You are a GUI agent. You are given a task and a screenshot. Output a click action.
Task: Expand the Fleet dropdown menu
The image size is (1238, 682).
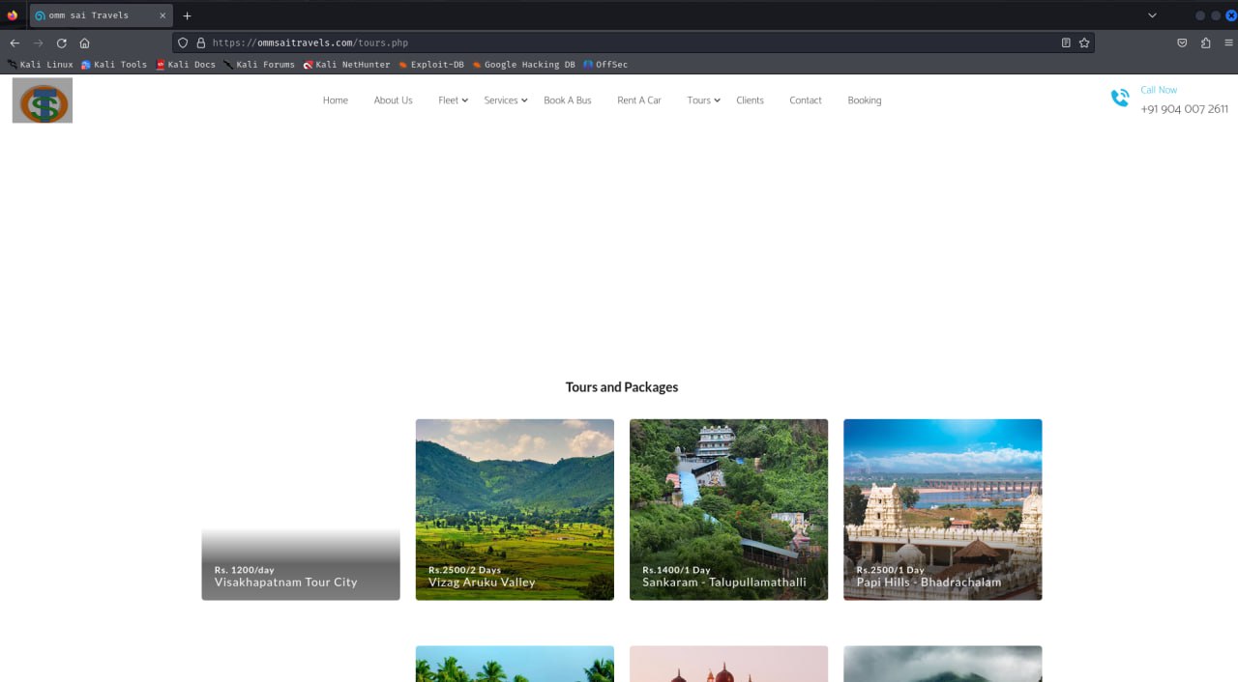click(453, 100)
